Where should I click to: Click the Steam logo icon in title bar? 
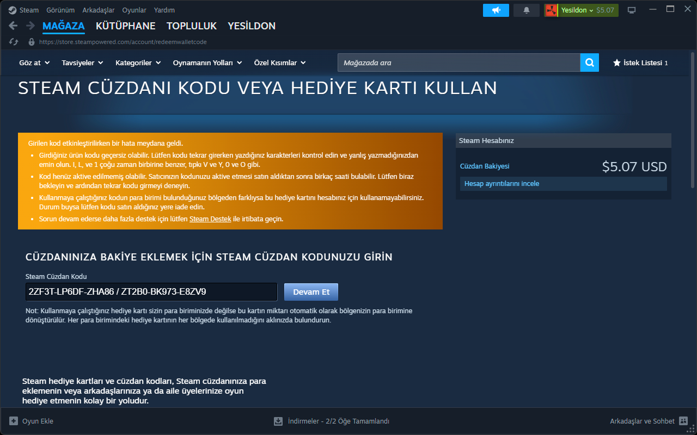coord(12,10)
